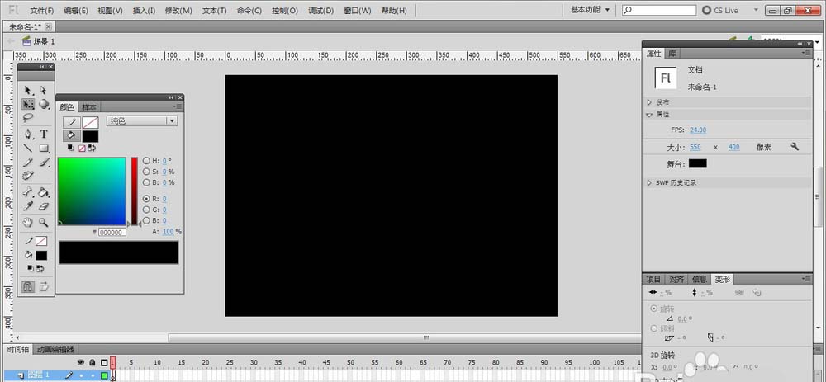This screenshot has height=382, width=826.
Task: Open the 纯色 color type dropdown
Action: [x=142, y=121]
